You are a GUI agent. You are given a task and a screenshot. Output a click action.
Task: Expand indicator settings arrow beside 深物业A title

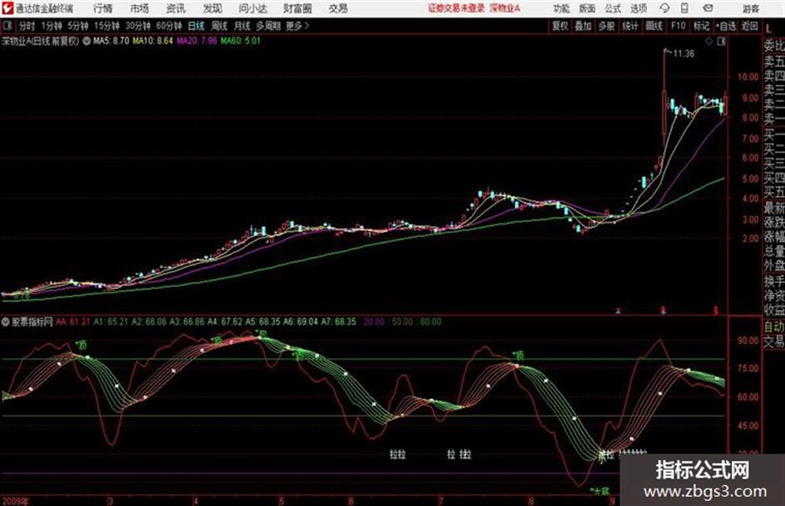(86, 41)
